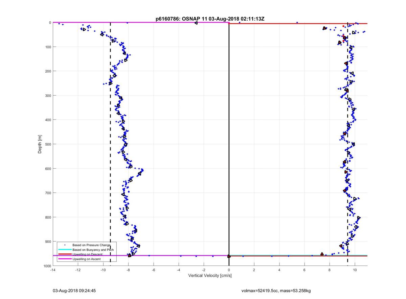The width and height of the screenshot is (406, 299).
Task: Select legend entry Upwelling on Ascent
Action: tap(87, 259)
